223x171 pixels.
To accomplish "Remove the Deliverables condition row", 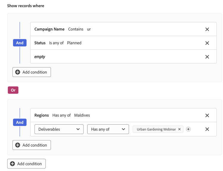I will pos(207,129).
